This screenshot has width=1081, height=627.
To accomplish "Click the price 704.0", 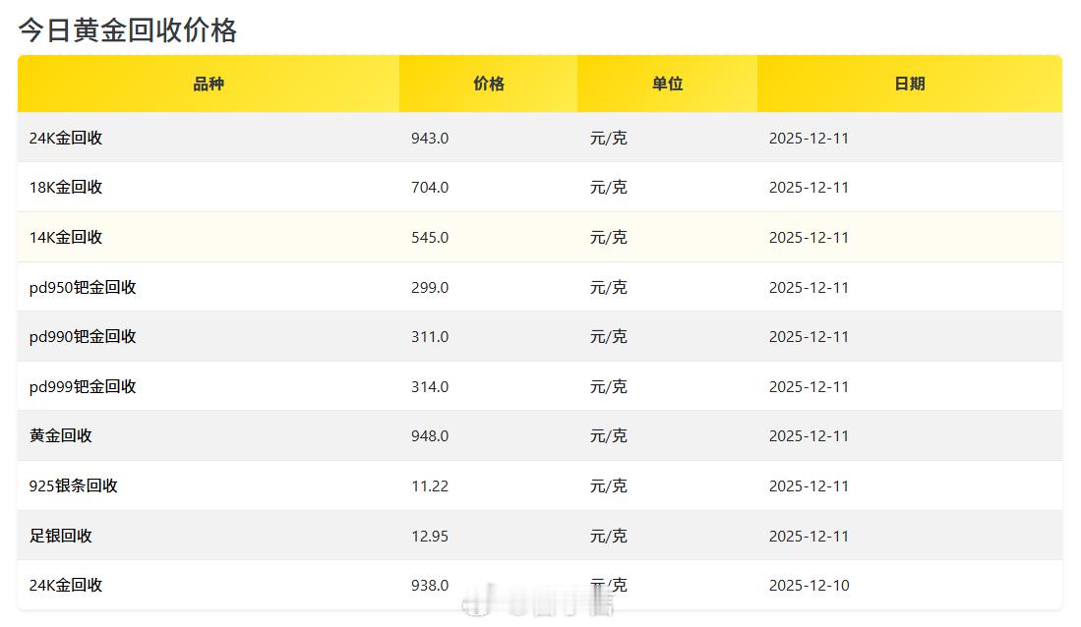I will [x=430, y=188].
